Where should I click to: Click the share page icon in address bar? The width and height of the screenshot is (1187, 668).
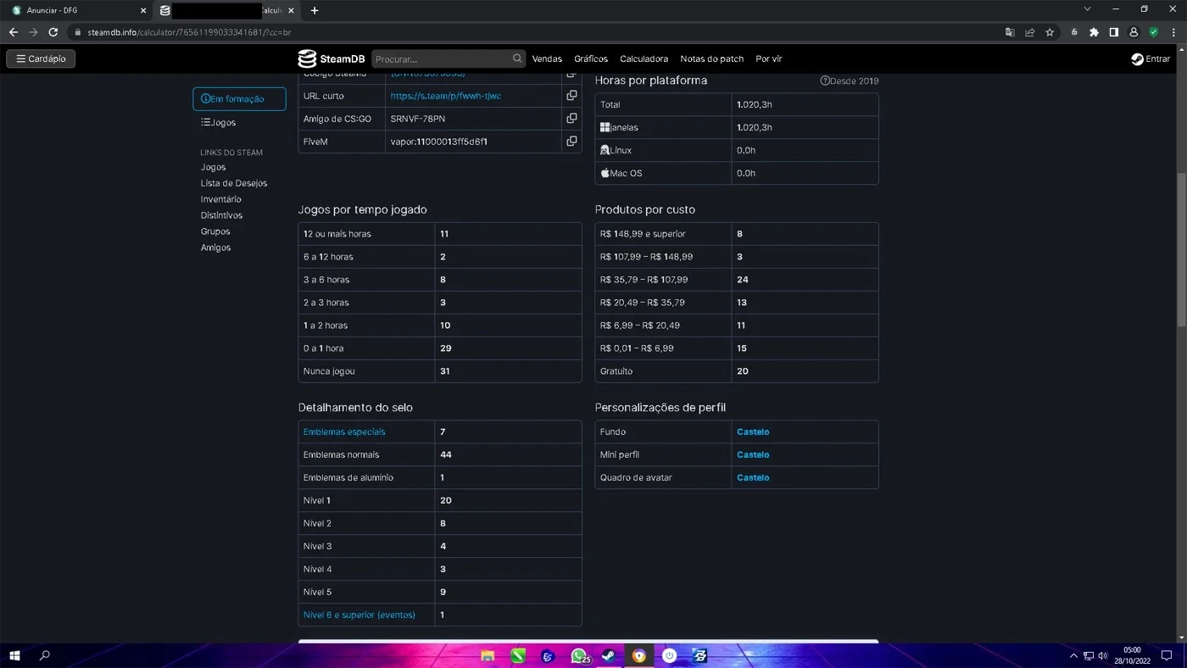pyautogui.click(x=1030, y=32)
